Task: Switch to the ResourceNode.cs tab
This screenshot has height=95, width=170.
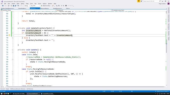Action: click(45, 8)
